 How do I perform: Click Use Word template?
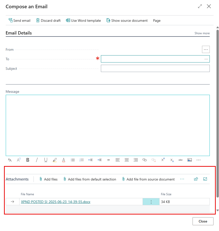(x=83, y=20)
